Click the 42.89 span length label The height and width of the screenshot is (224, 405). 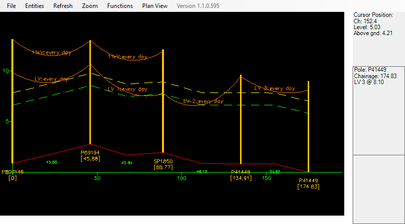[x=126, y=163]
